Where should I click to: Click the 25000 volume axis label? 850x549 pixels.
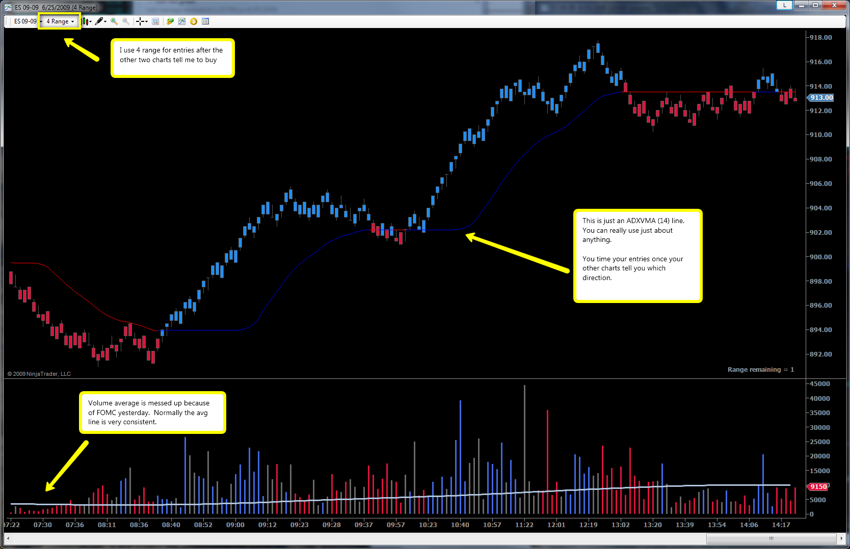(x=819, y=442)
